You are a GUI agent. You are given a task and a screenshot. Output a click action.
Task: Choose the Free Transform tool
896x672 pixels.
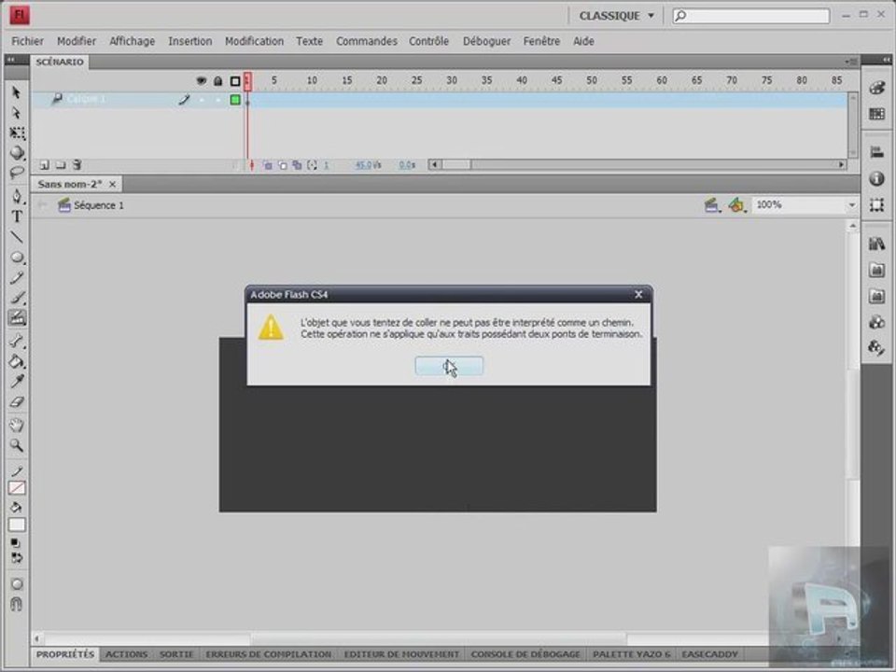17,133
